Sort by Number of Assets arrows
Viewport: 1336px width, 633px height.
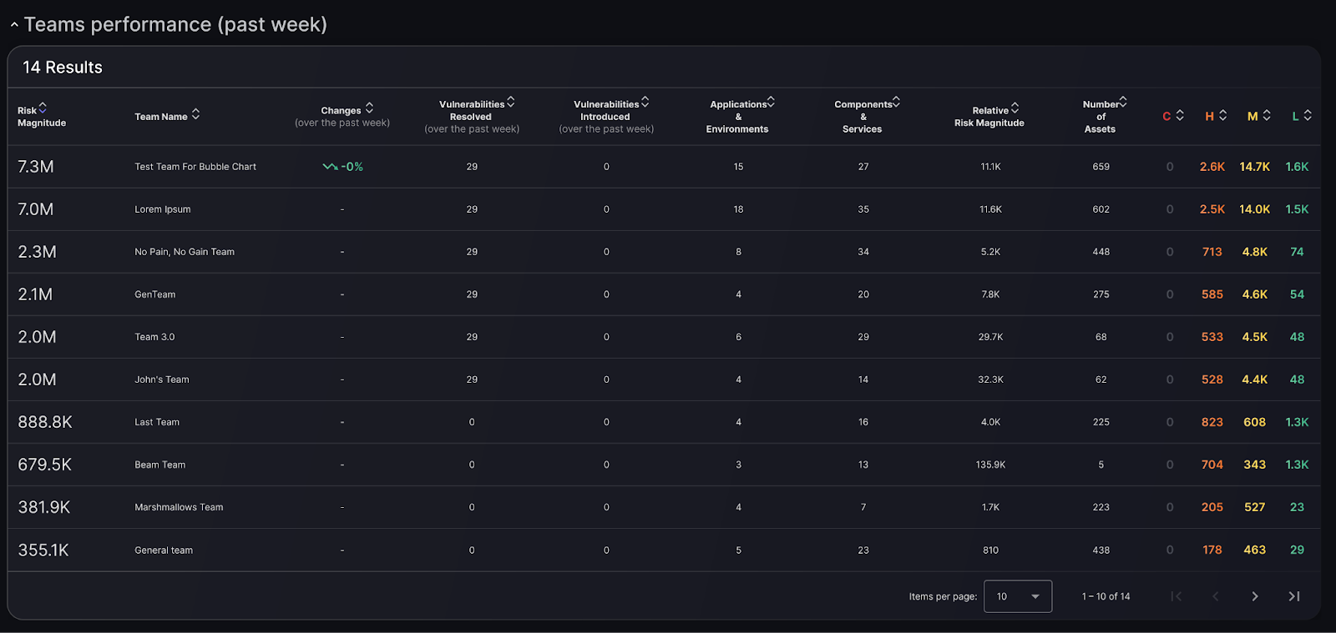(x=1122, y=102)
